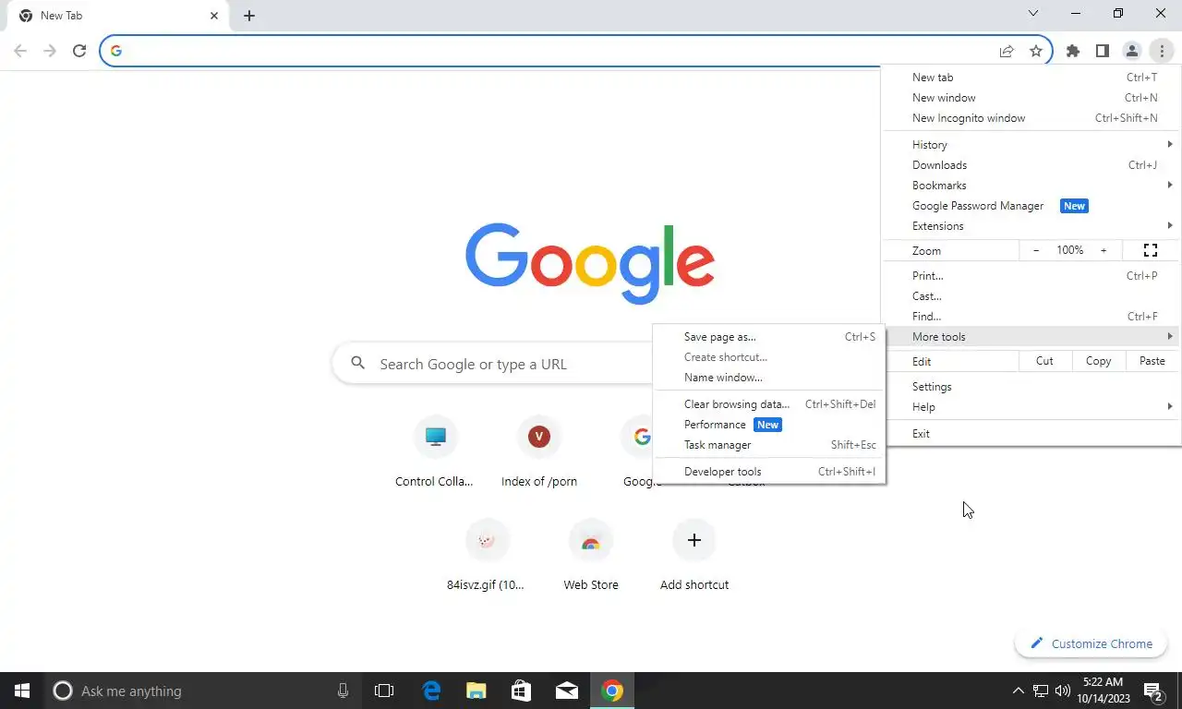Click the share page icon in address bar
Image resolution: width=1182 pixels, height=709 pixels.
tap(1007, 52)
